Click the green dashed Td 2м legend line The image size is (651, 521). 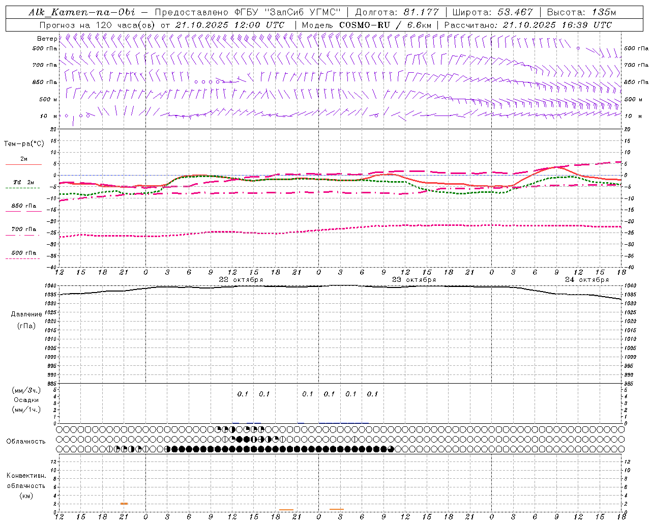coord(22,188)
